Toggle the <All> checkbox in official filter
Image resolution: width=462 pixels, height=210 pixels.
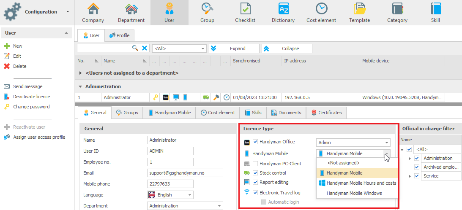tap(409, 149)
